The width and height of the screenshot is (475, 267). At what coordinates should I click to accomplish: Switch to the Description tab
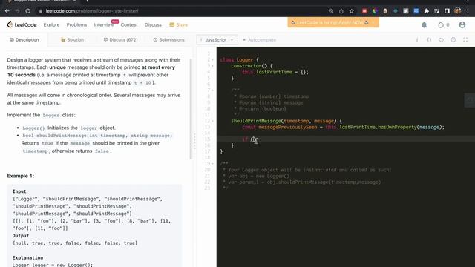[24, 39]
